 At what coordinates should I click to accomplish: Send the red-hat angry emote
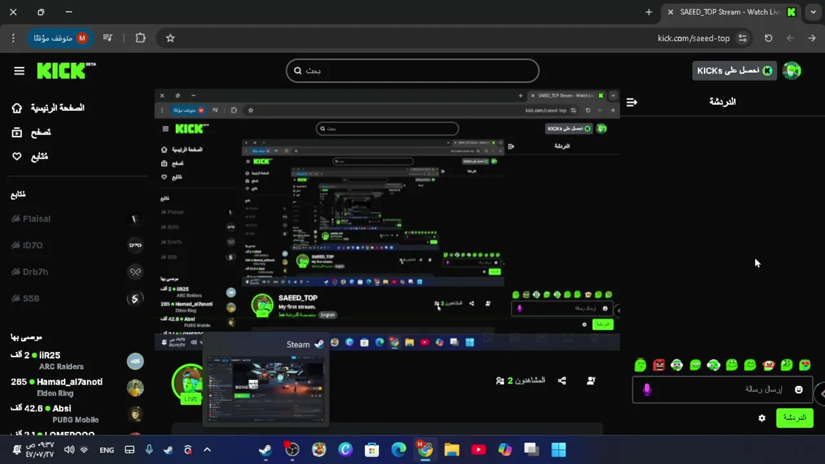(x=768, y=365)
